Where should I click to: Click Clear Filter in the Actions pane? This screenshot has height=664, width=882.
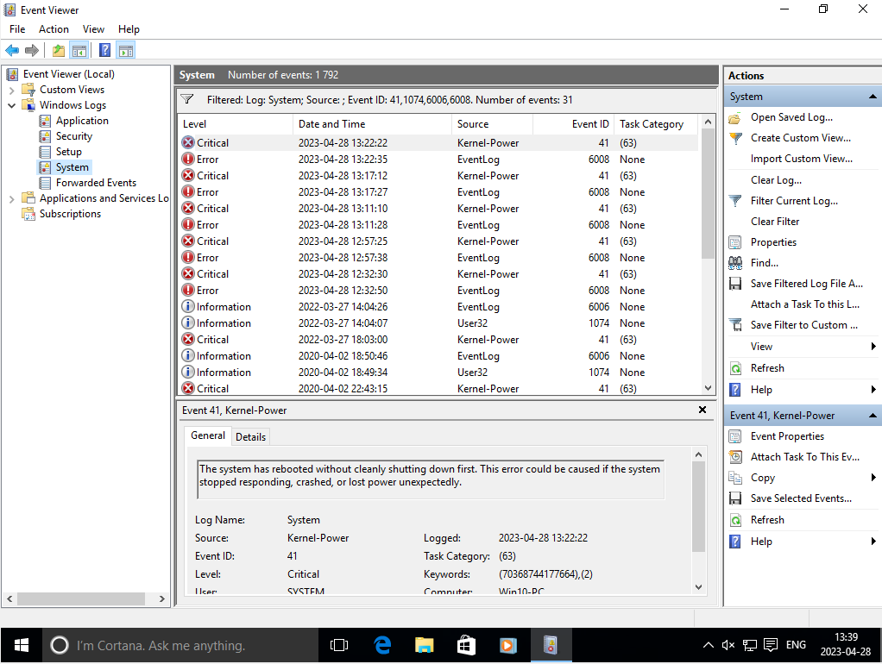(775, 222)
